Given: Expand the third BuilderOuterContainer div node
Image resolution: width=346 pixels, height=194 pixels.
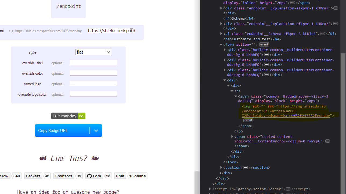Looking at the screenshot, I should 225,70.
